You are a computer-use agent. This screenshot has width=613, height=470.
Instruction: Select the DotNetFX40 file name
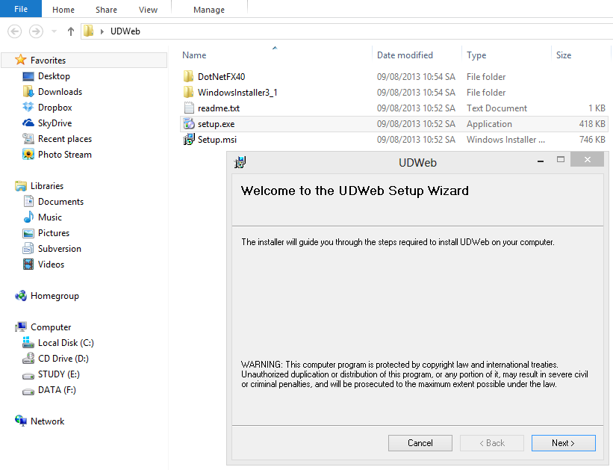click(221, 77)
